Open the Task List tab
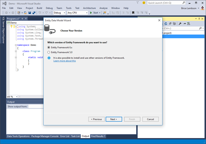The image size is (206, 144). [75, 136]
